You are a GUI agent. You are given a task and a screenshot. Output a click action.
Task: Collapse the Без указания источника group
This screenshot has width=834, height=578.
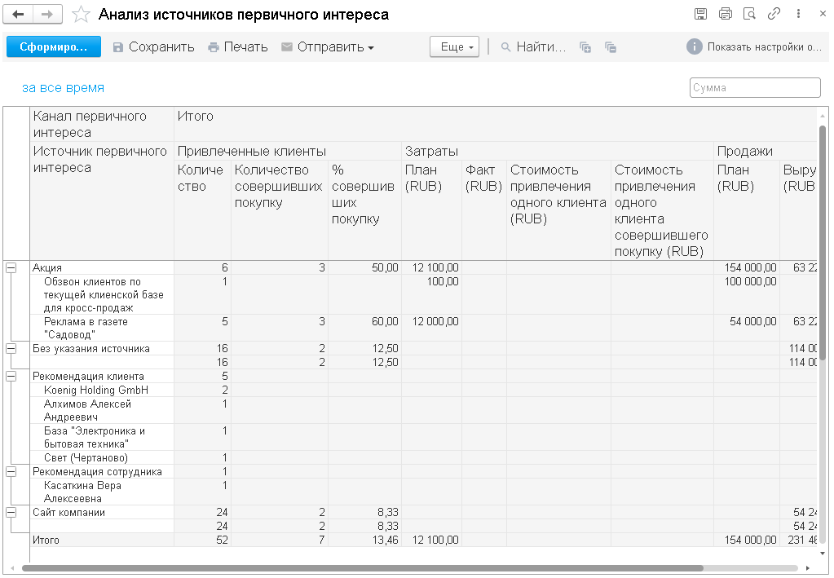(11, 349)
